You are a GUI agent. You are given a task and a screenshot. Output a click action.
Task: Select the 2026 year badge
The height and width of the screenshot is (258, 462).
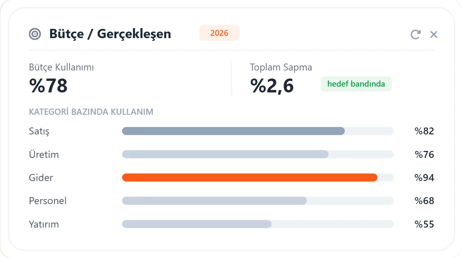(219, 33)
